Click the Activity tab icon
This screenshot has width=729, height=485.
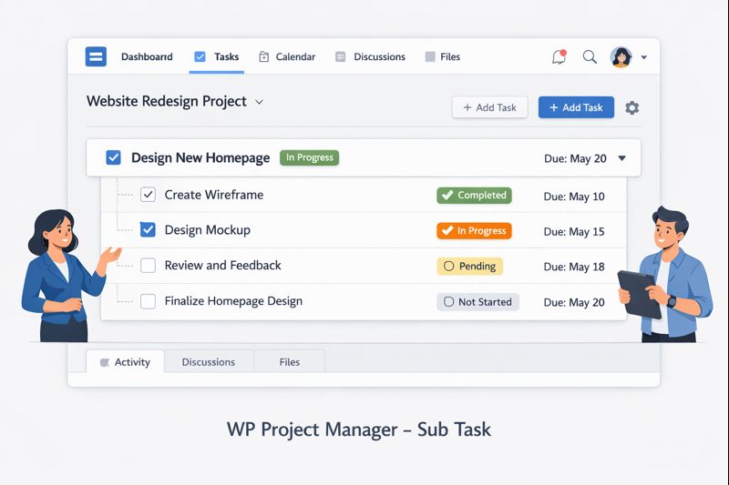pyautogui.click(x=105, y=362)
